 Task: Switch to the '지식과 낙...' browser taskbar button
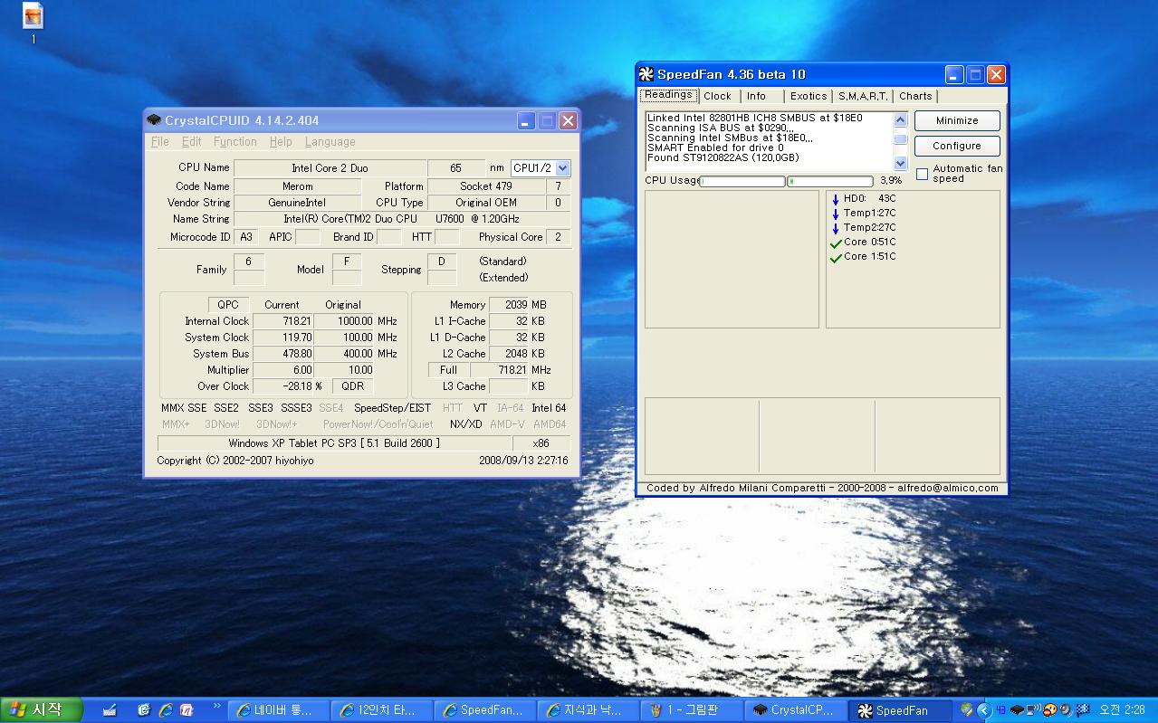(590, 711)
